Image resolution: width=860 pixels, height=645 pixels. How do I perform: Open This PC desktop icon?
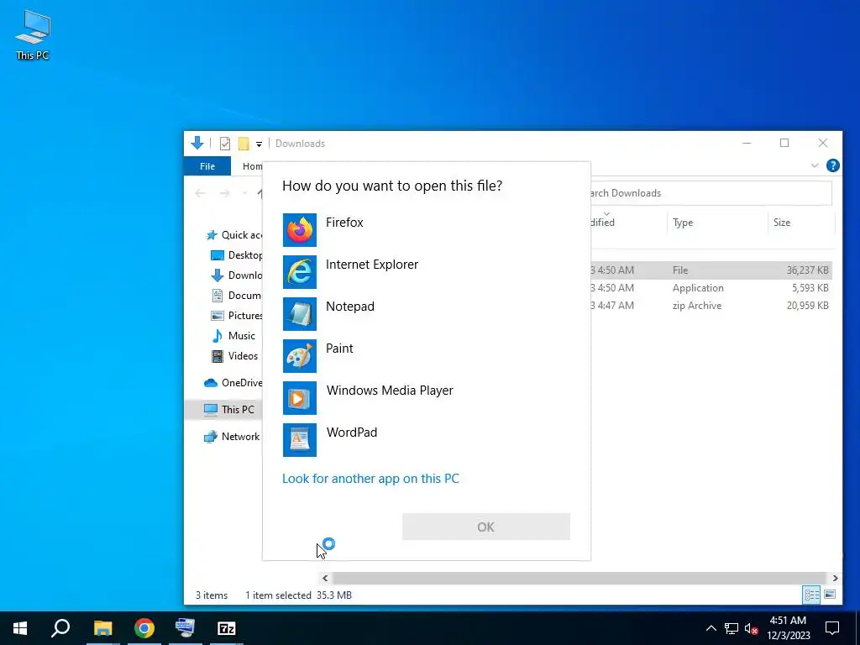click(33, 34)
